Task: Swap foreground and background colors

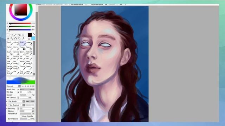Action: tap(34, 34)
